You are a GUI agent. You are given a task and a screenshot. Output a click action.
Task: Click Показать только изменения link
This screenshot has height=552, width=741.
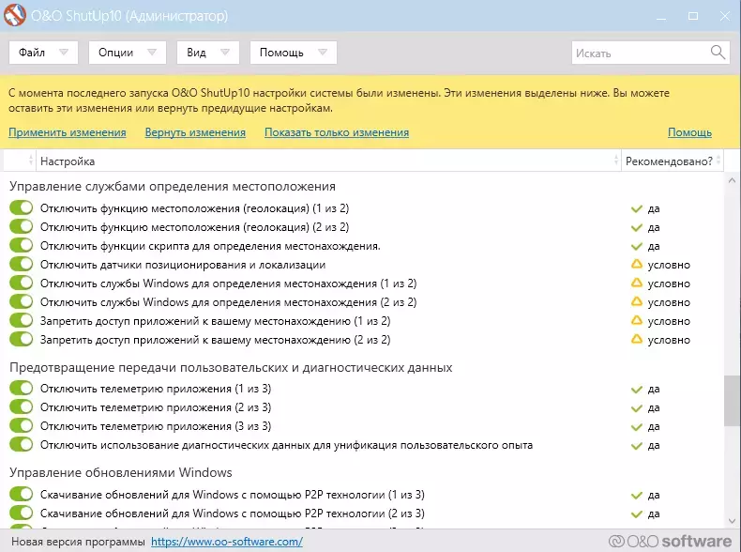click(x=337, y=132)
